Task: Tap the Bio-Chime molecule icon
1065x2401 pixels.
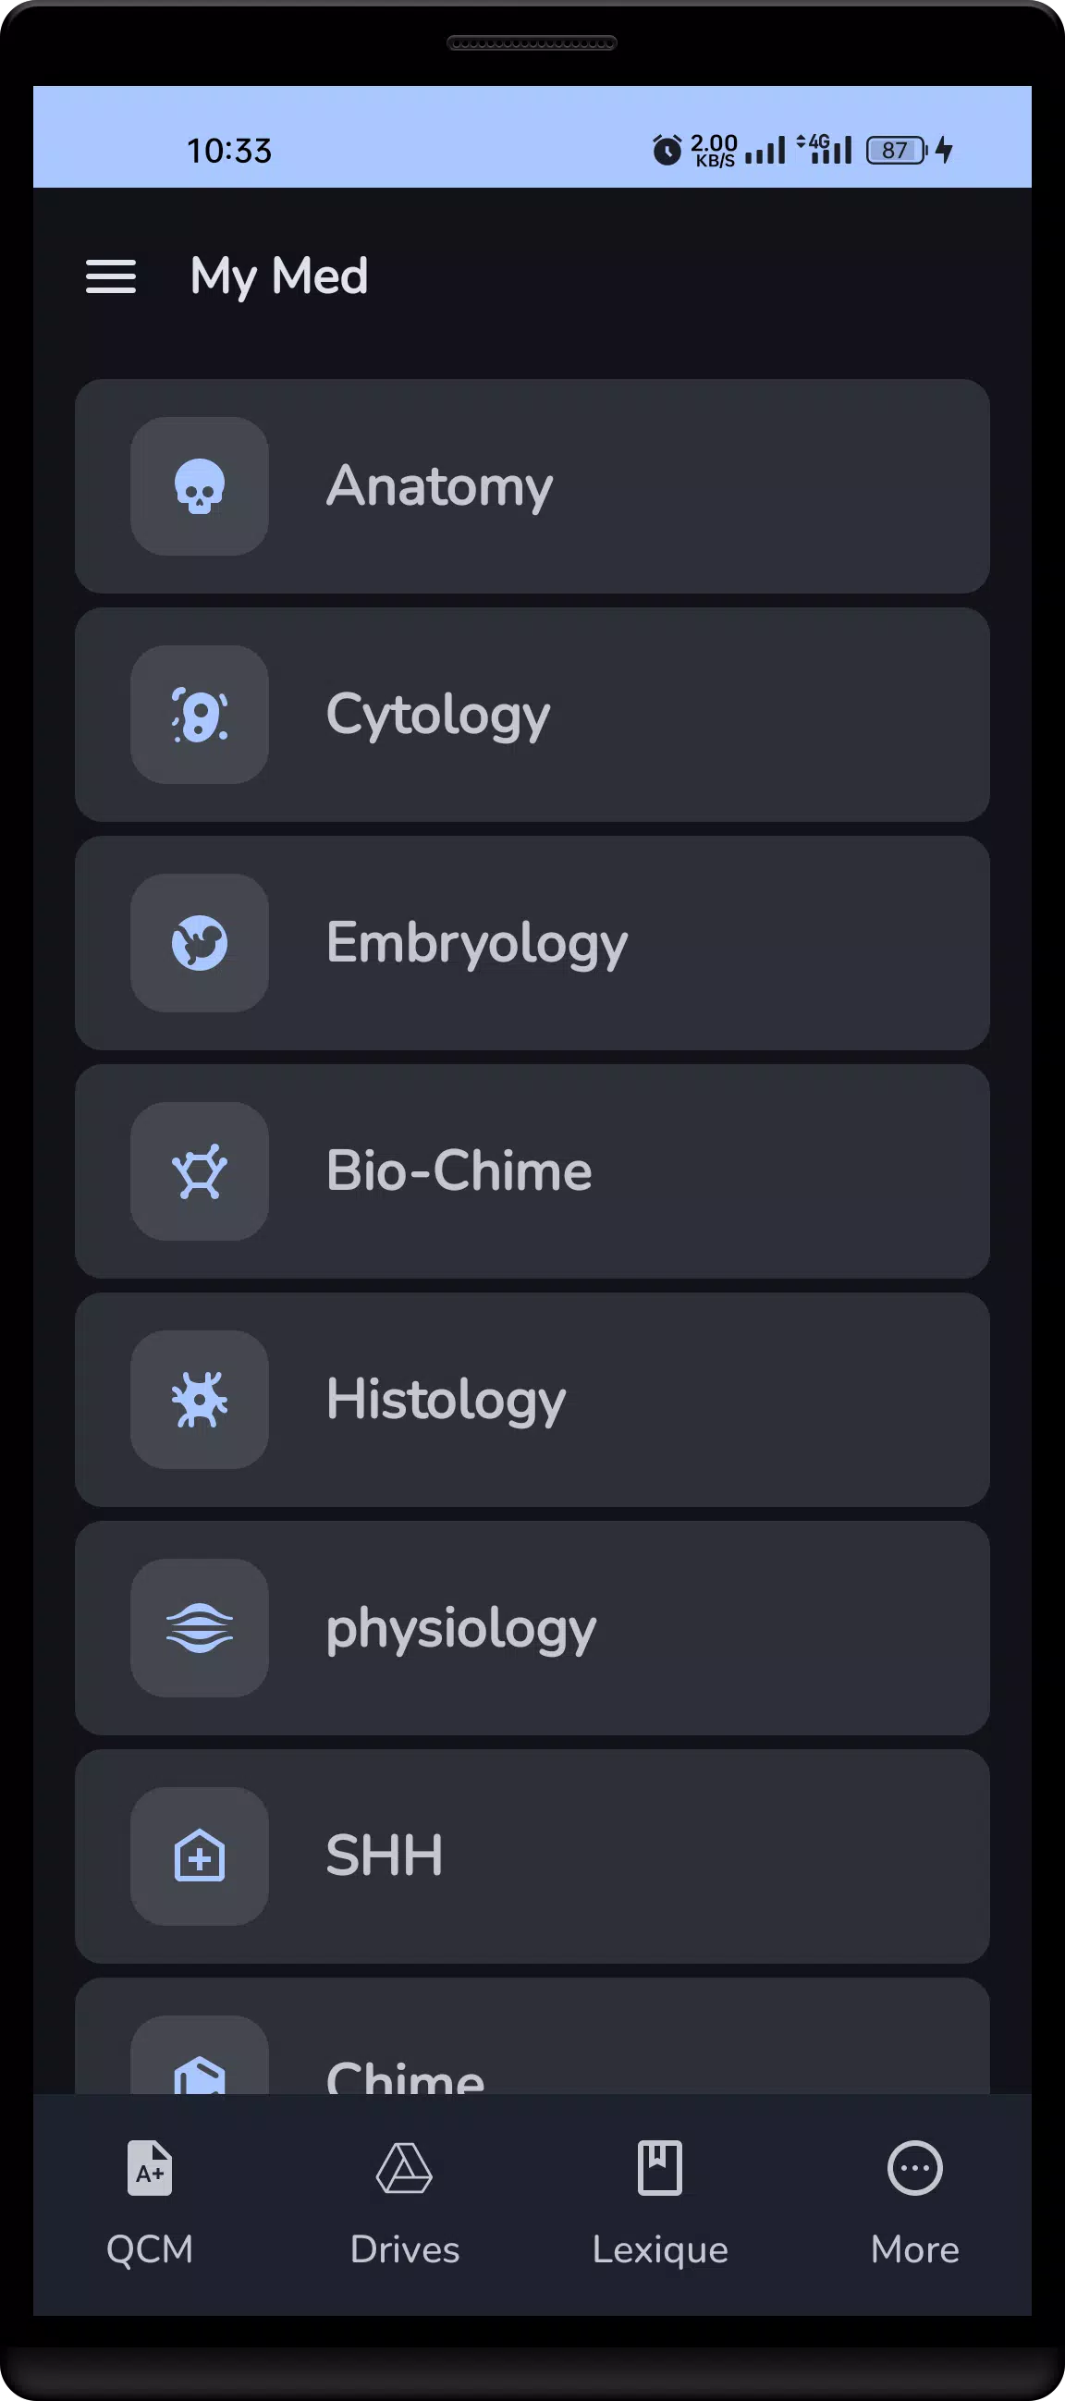Action: coord(200,1171)
